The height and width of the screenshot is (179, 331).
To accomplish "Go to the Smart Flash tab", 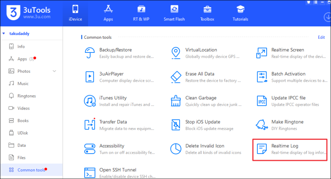I will tap(174, 13).
